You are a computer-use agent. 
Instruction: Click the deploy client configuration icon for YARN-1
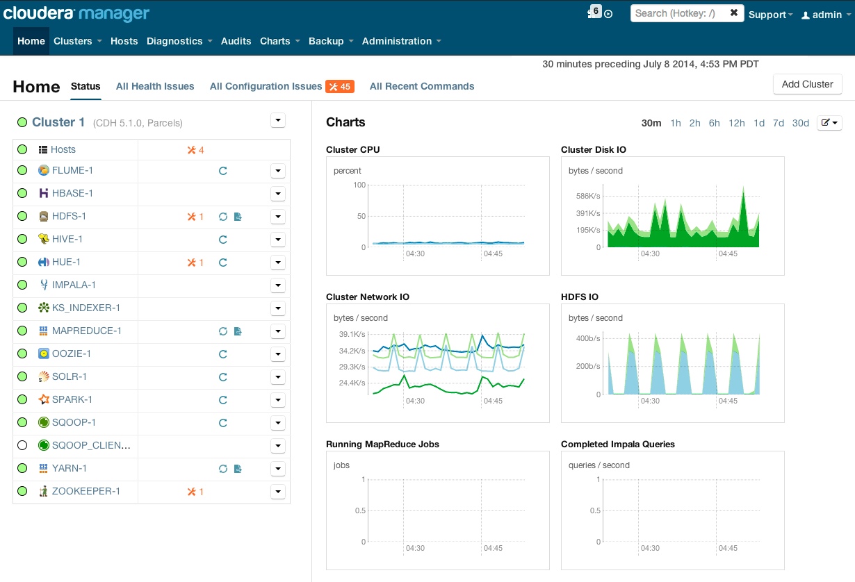click(238, 469)
